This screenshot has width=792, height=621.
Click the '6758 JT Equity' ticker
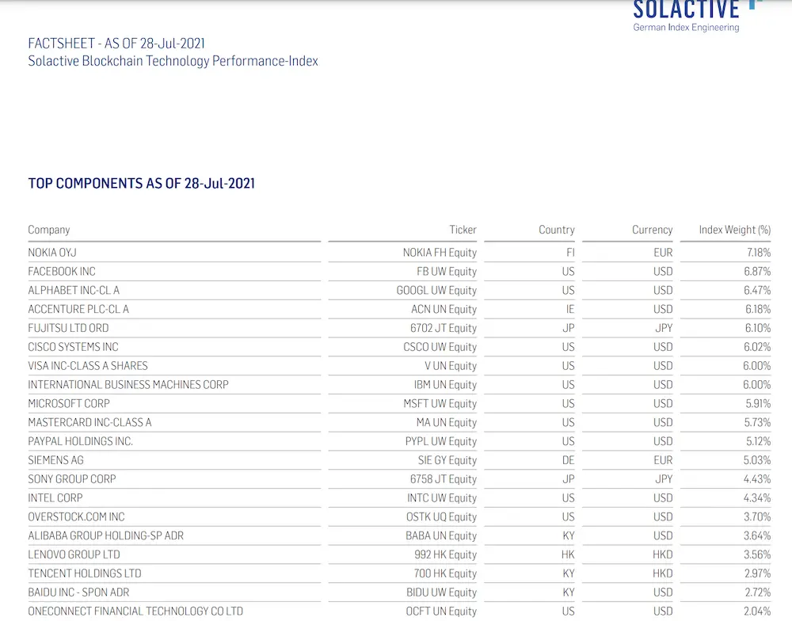coord(443,479)
